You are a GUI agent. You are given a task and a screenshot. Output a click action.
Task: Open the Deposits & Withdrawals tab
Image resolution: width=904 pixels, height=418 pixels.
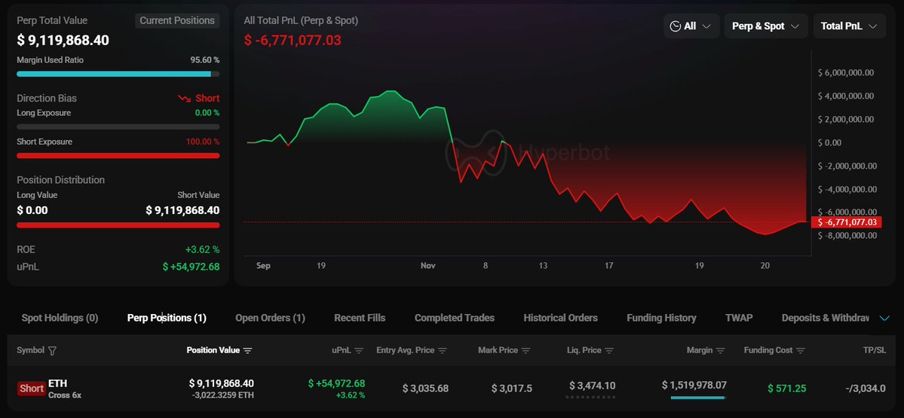pyautogui.click(x=825, y=318)
